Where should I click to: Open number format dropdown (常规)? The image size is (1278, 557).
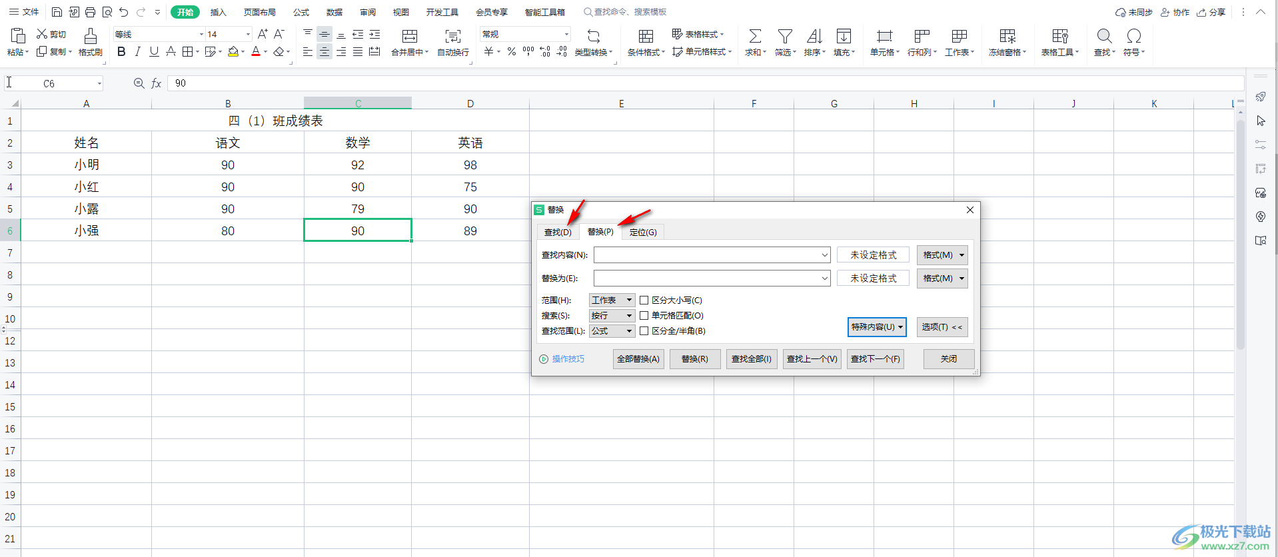point(566,34)
